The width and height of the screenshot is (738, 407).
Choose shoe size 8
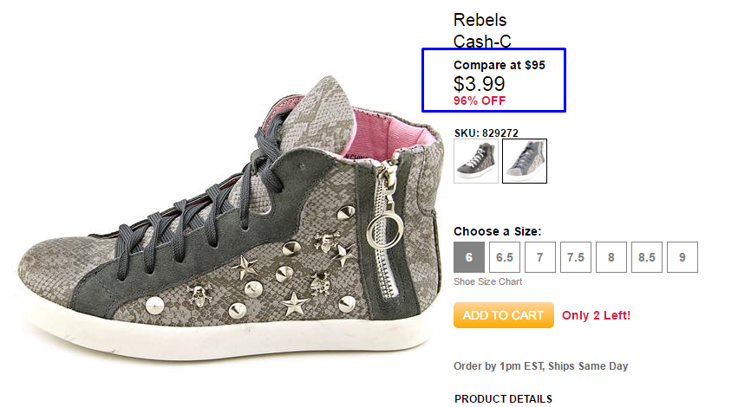click(x=611, y=257)
